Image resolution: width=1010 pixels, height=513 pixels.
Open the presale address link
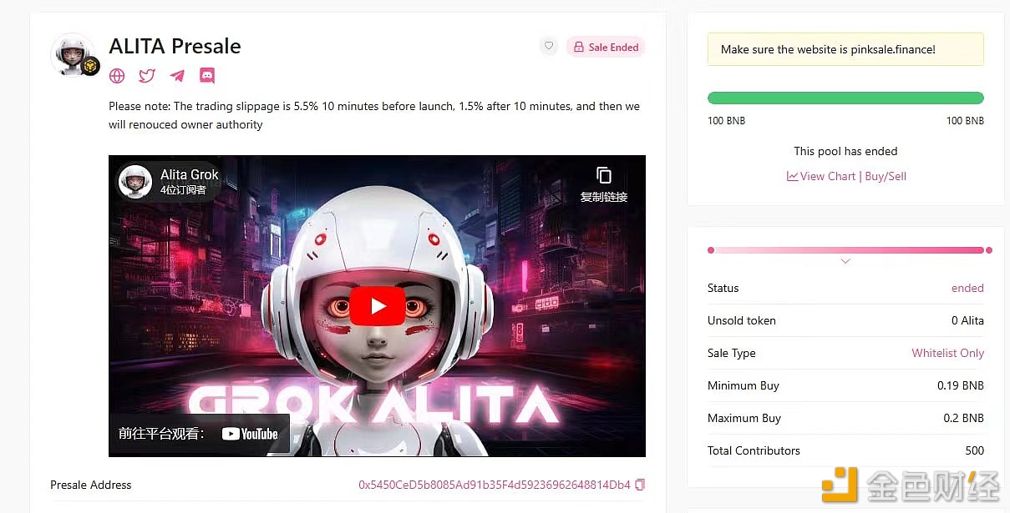(x=495, y=485)
